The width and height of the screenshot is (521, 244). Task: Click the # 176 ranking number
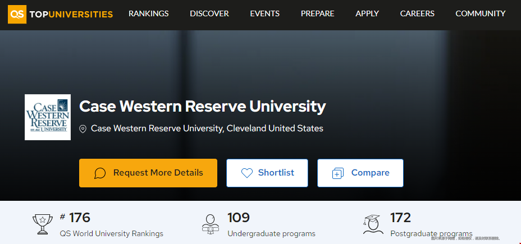75,218
